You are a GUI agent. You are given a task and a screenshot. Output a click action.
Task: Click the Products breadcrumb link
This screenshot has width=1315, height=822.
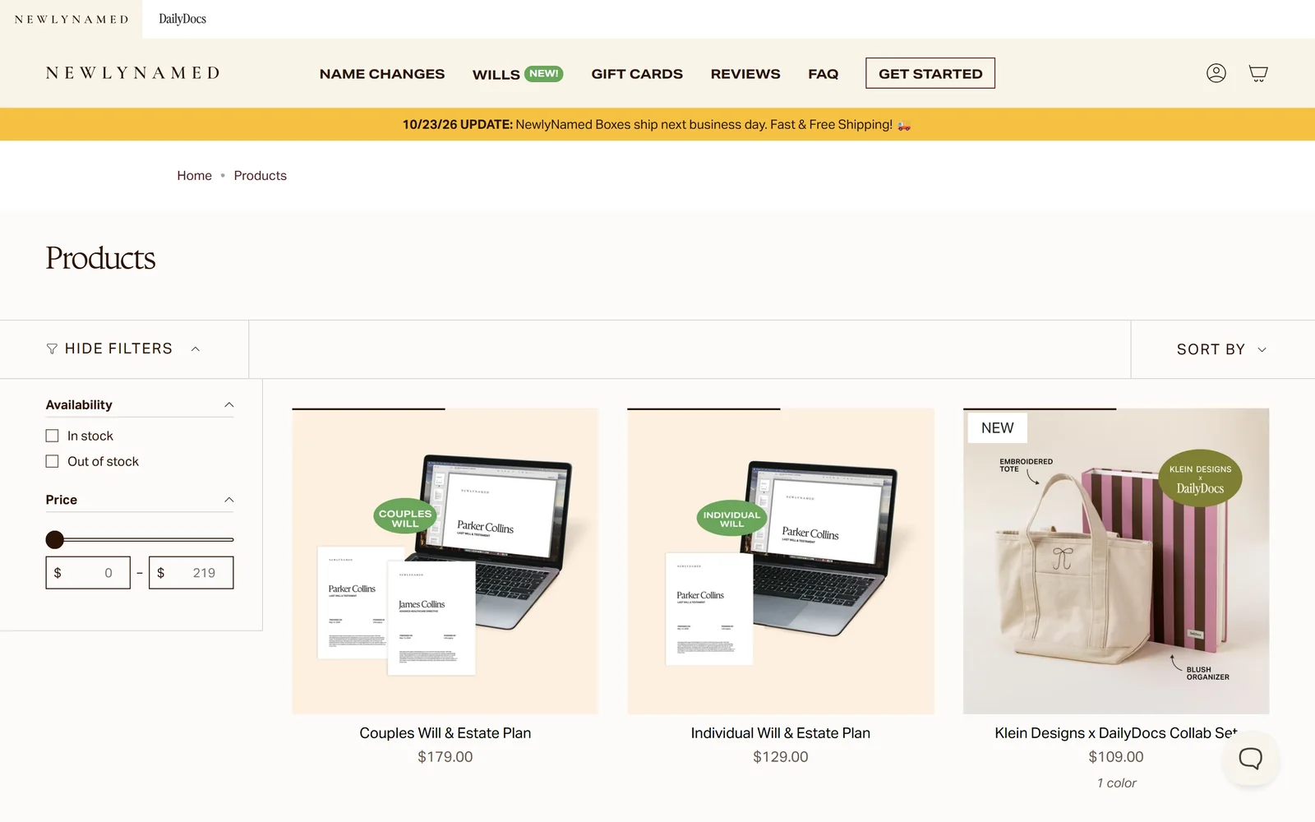click(260, 175)
